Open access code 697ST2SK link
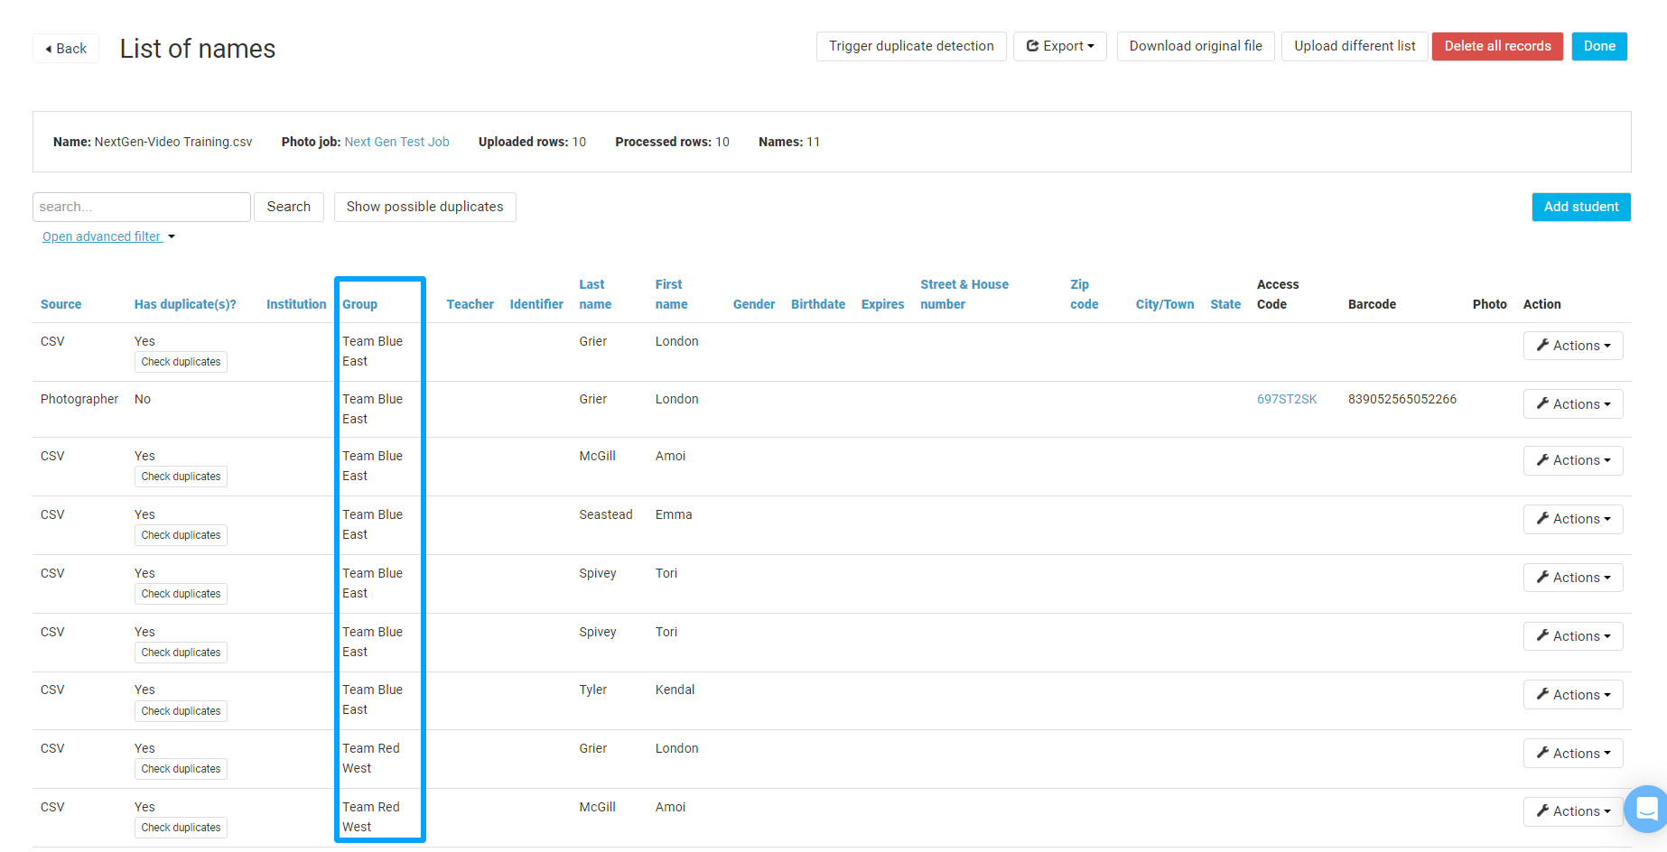1667x852 pixels. point(1287,399)
